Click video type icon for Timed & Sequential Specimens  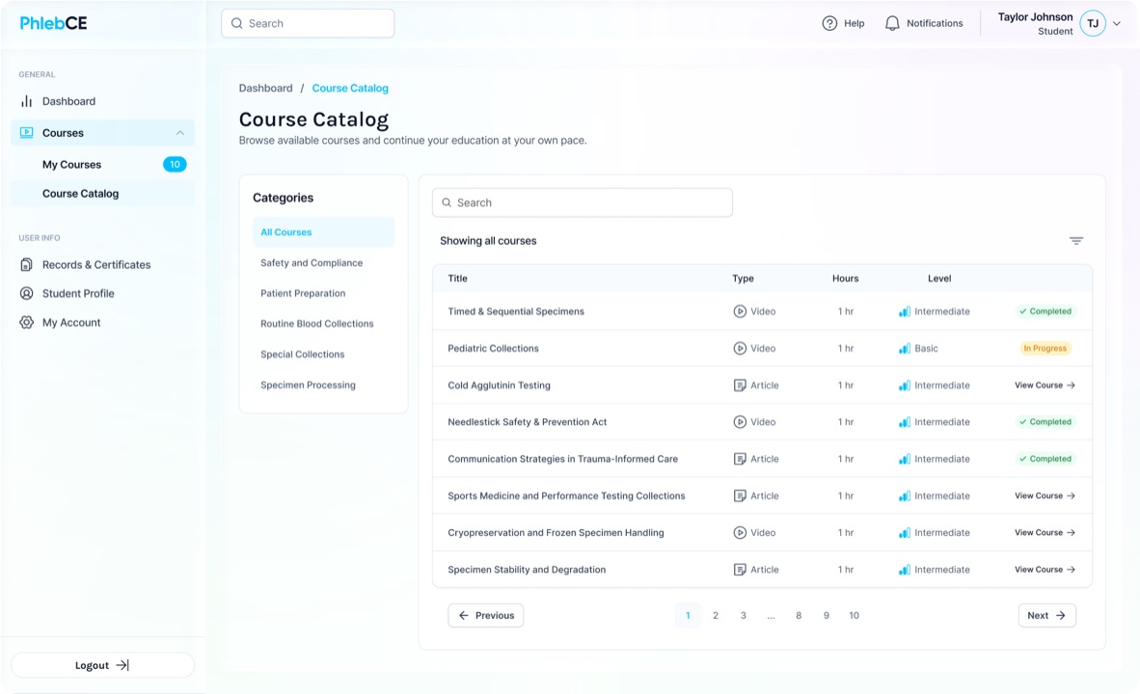point(740,311)
